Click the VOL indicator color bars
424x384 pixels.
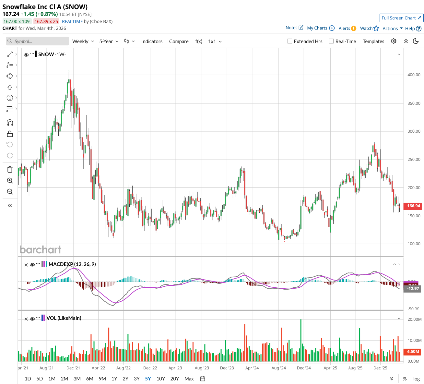[43, 318]
